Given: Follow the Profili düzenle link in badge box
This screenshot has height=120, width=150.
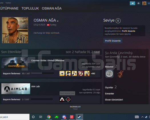Looking at the screenshot, I should pos(128,31).
